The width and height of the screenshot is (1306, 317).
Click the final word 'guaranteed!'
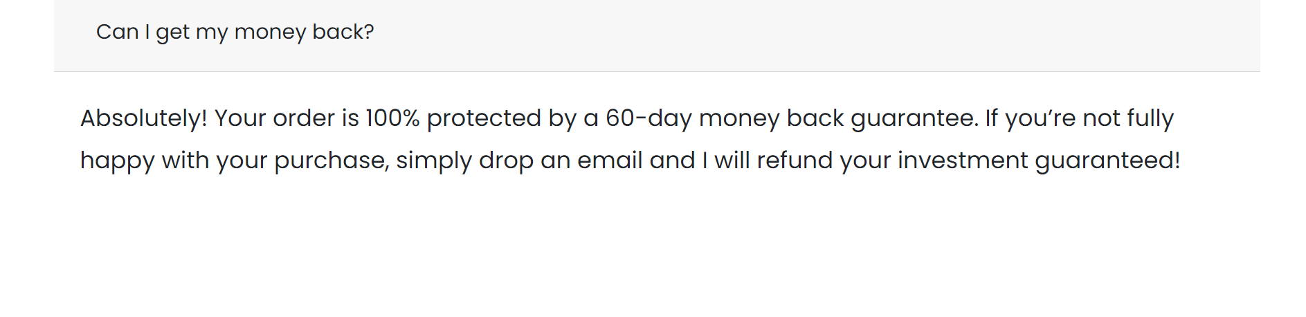pyautogui.click(x=1107, y=161)
